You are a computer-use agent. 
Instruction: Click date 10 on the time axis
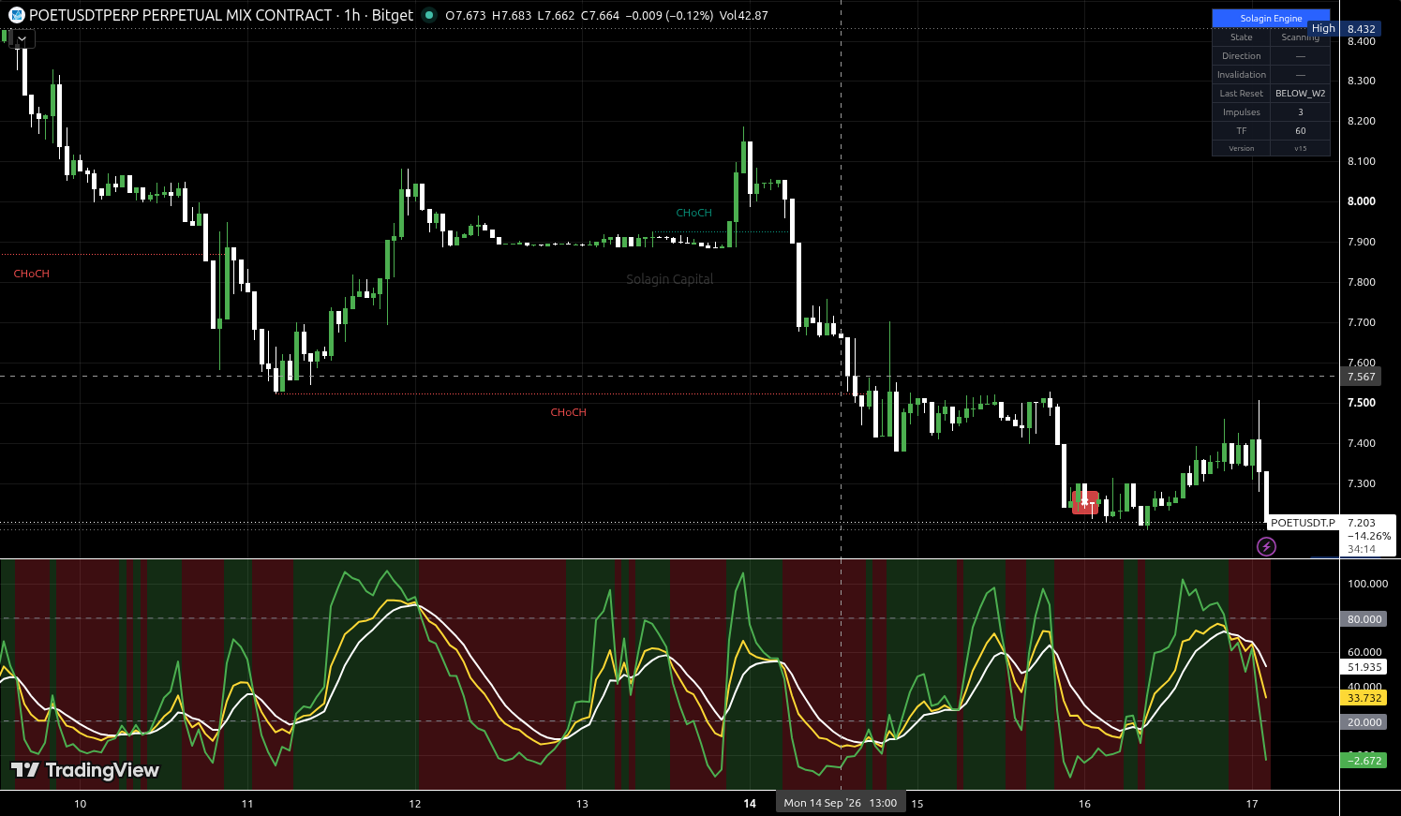[x=80, y=804]
